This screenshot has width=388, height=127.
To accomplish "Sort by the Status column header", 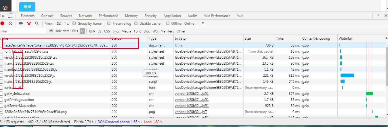I will (129, 38).
